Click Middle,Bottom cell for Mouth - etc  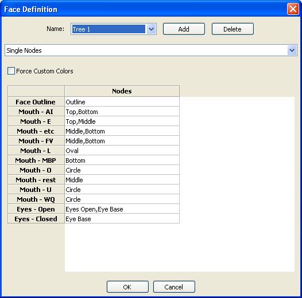[122, 131]
